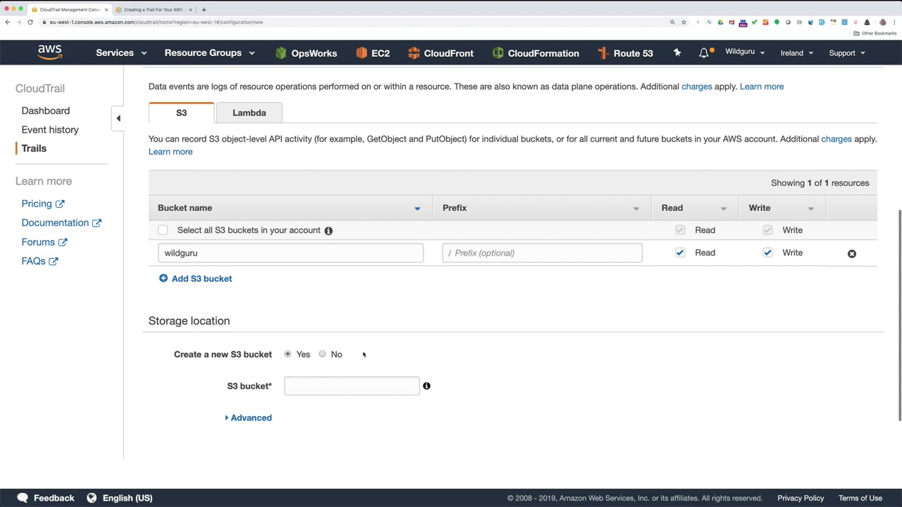
Task: Remove the wildguru bucket row
Action: pos(851,254)
